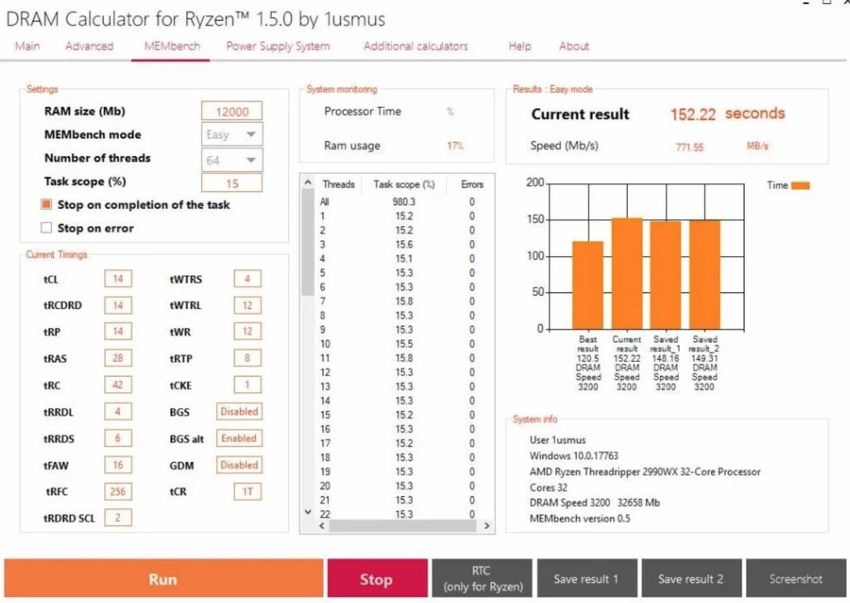This screenshot has width=850, height=603.
Task: Click the 771.55 speed value
Action: click(x=689, y=147)
